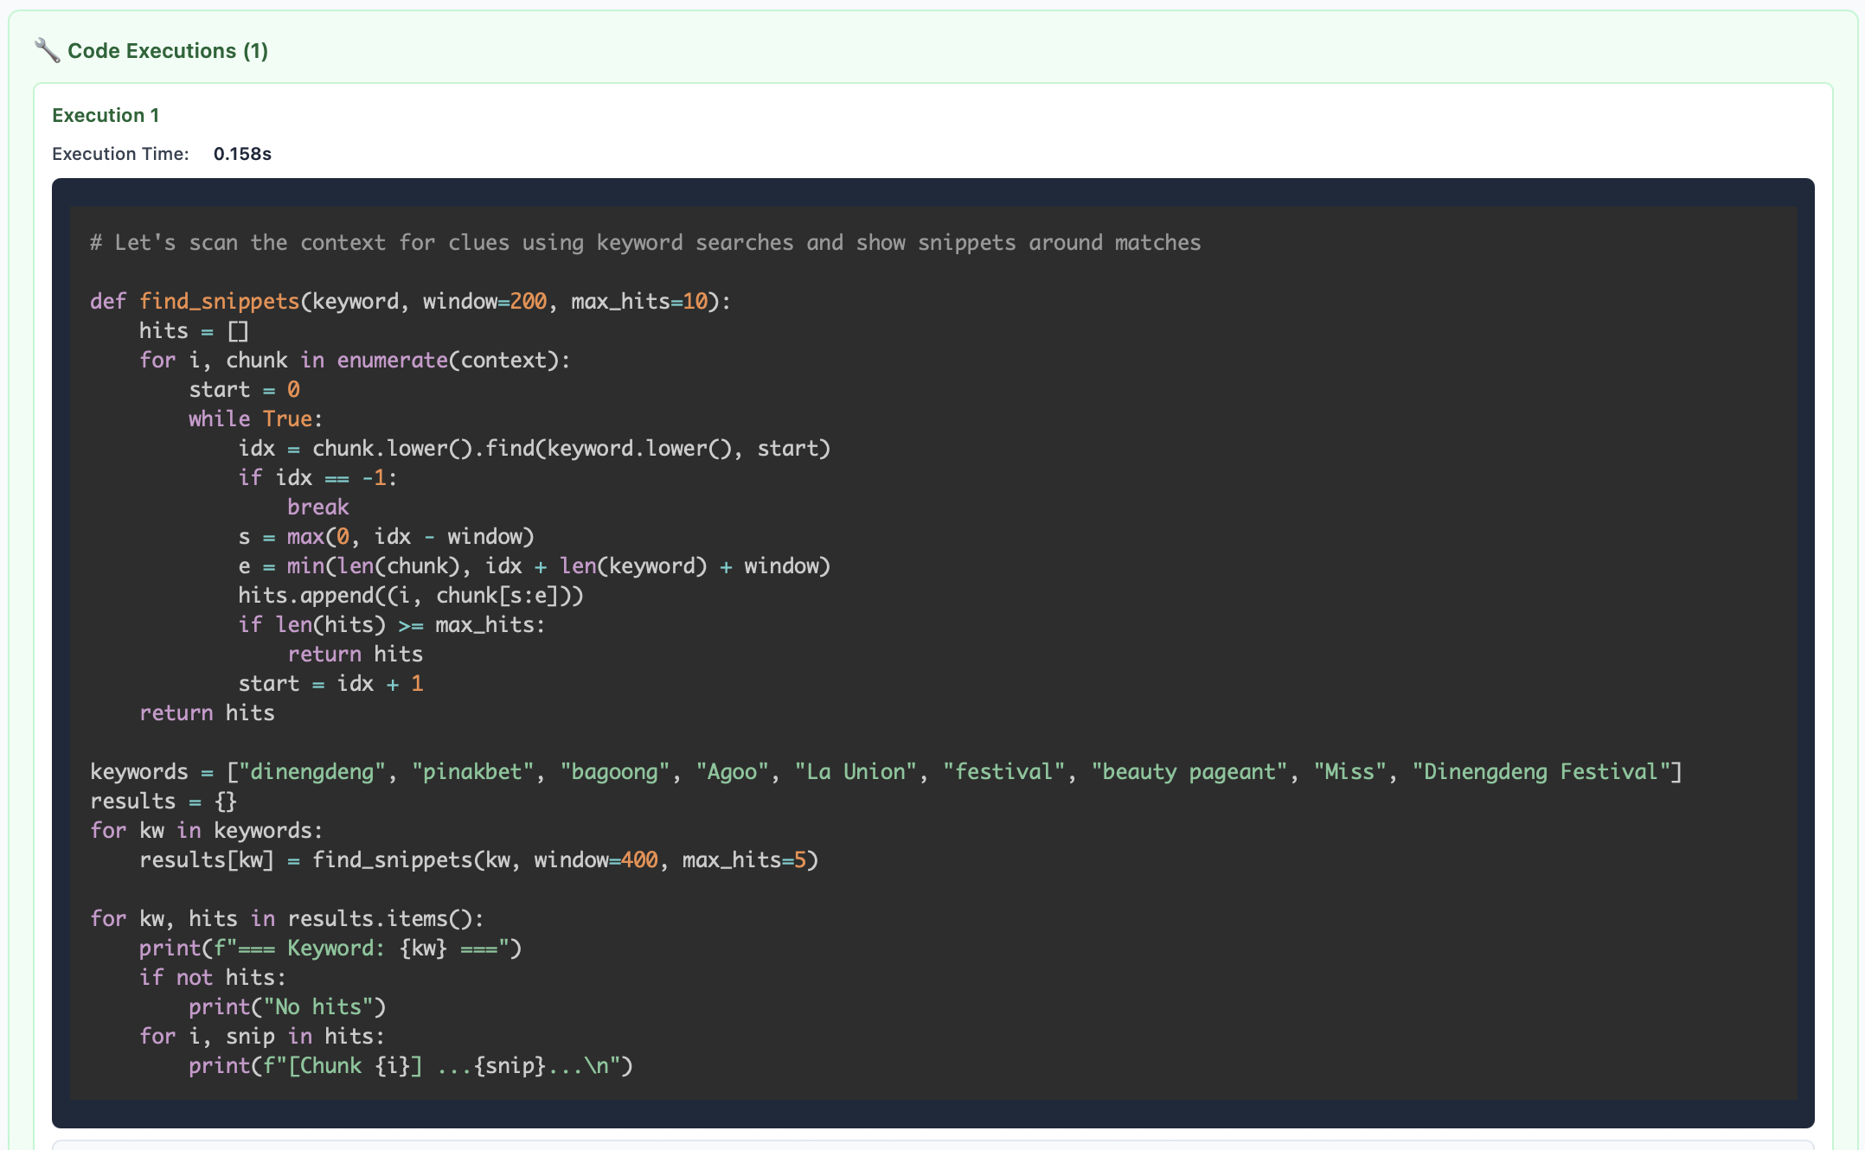Click the Code Executions (1) header
Screen dimensions: 1865x1150
coord(168,51)
